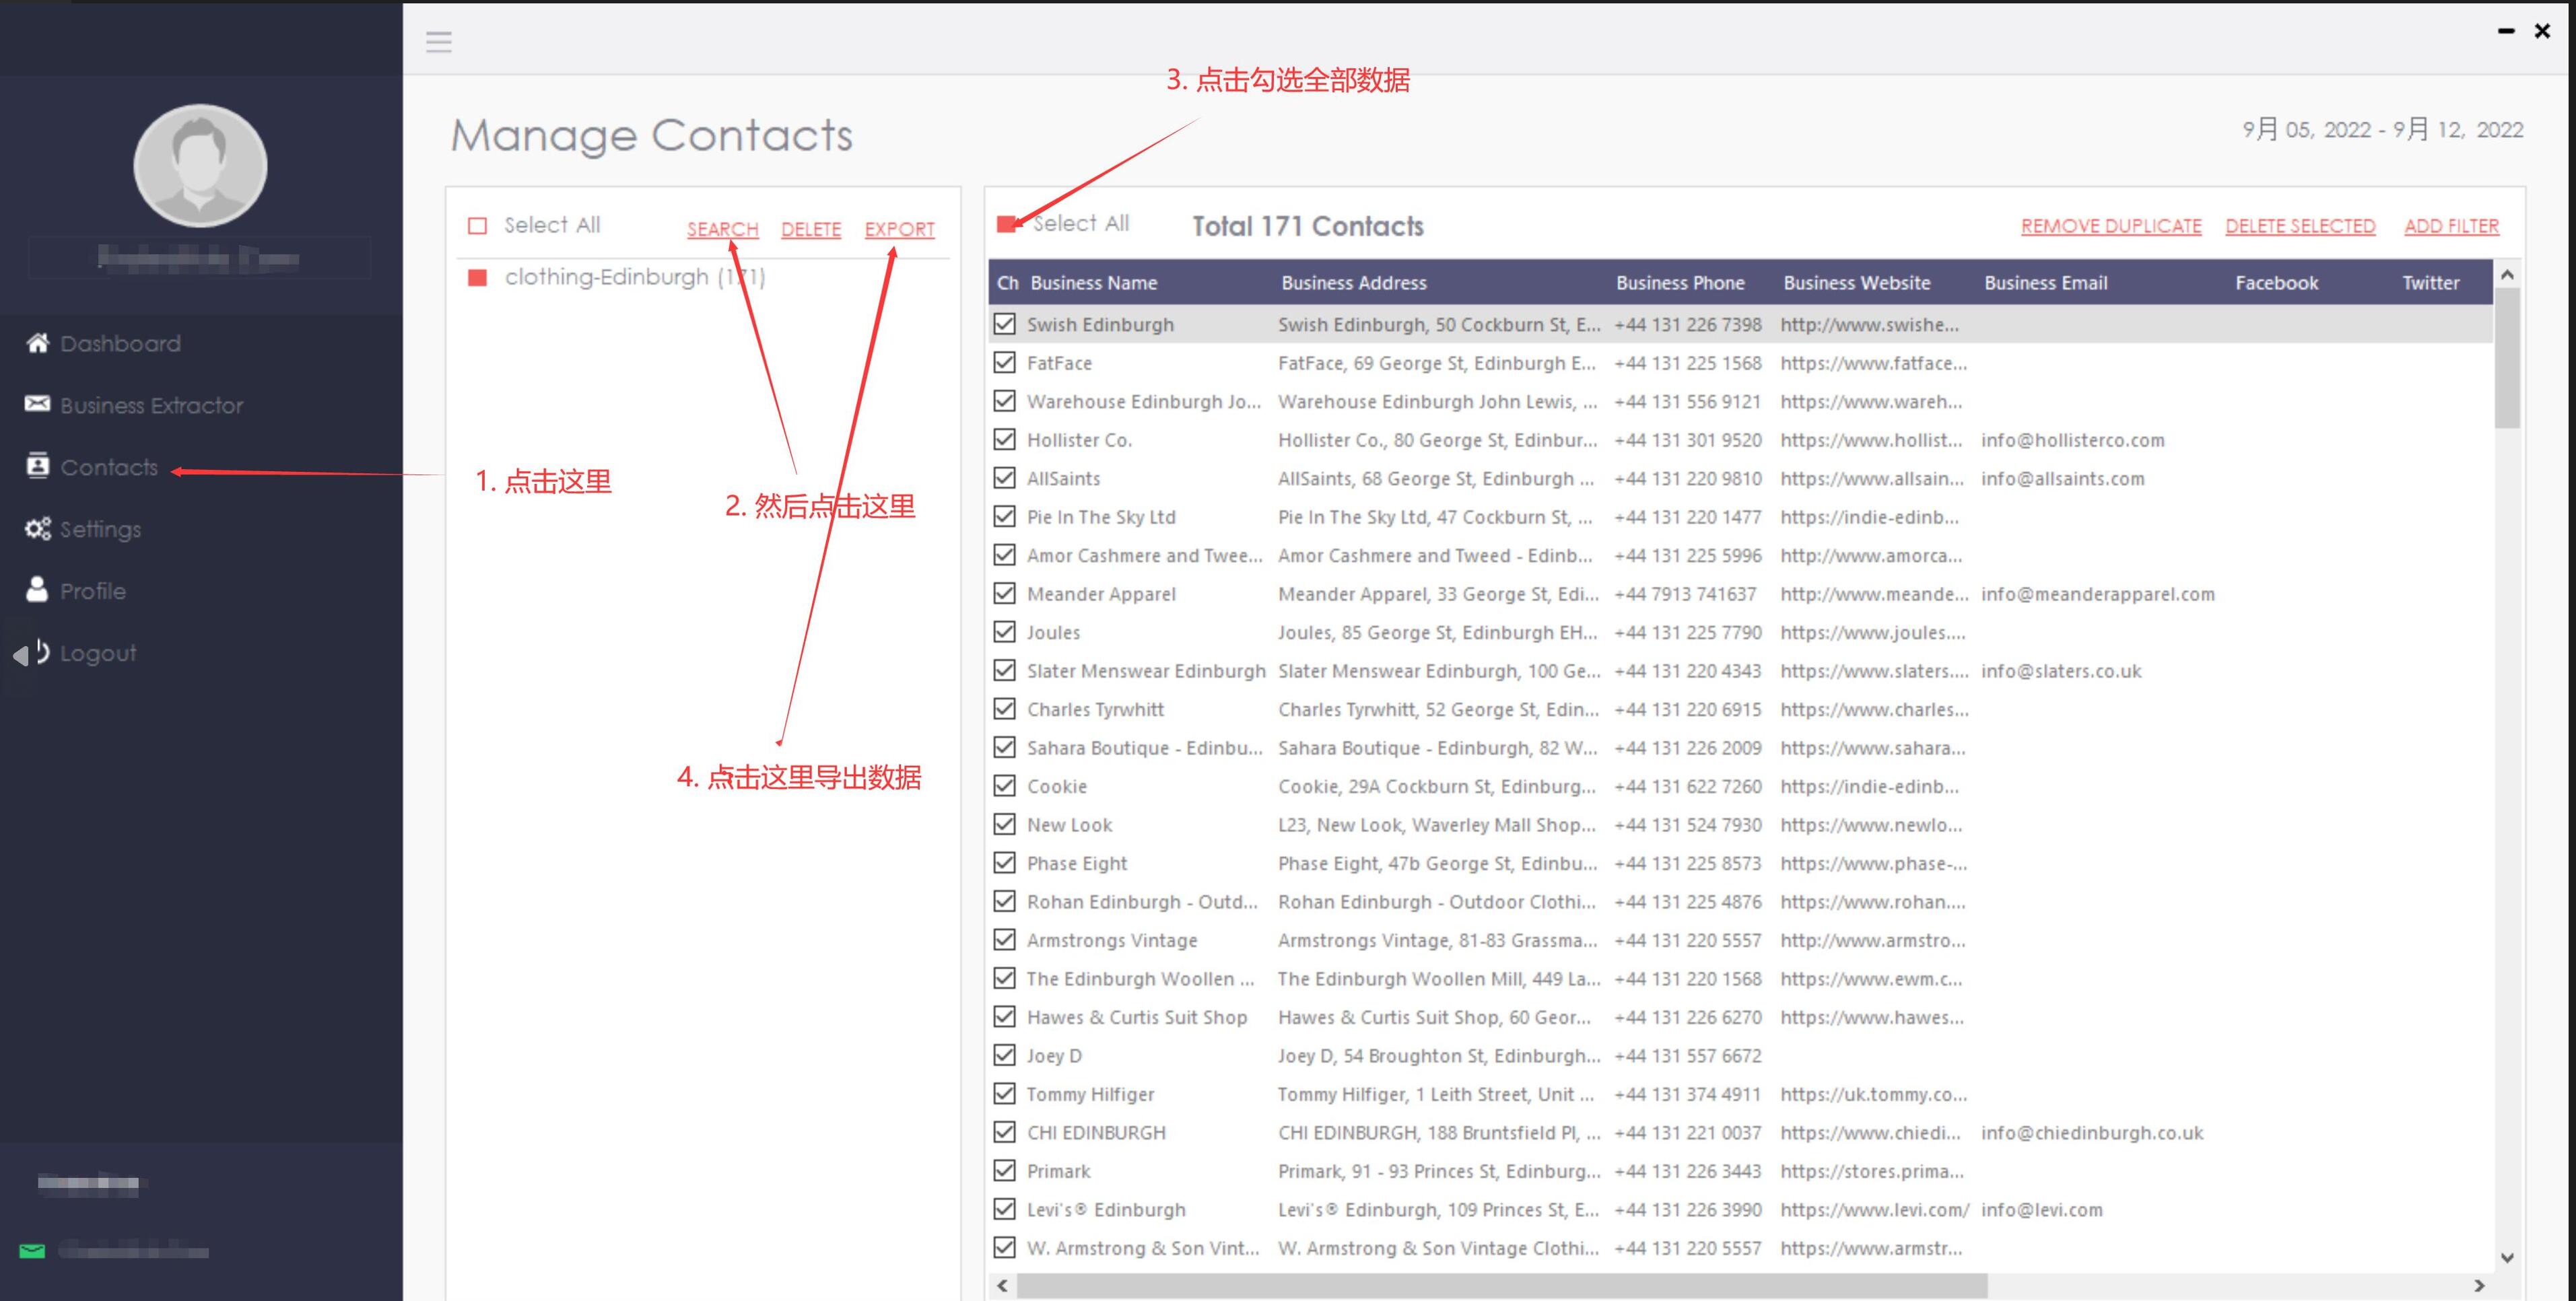Click info@slaters.co.uk email cell
This screenshot has height=1301, width=2576.
coord(2061,671)
